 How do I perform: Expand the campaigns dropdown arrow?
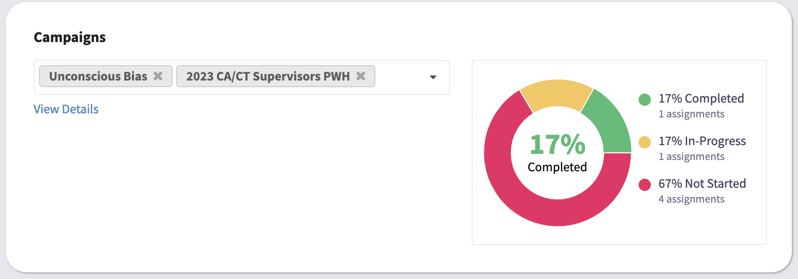coord(433,77)
